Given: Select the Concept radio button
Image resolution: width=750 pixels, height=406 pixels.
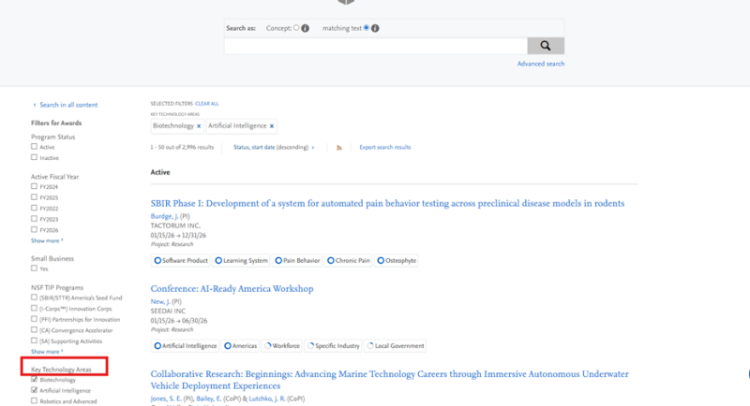Looking at the screenshot, I should click(x=296, y=28).
